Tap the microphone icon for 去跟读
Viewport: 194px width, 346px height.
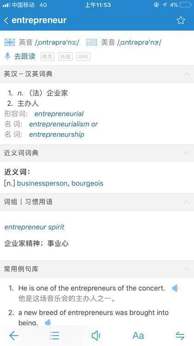(x=7, y=56)
